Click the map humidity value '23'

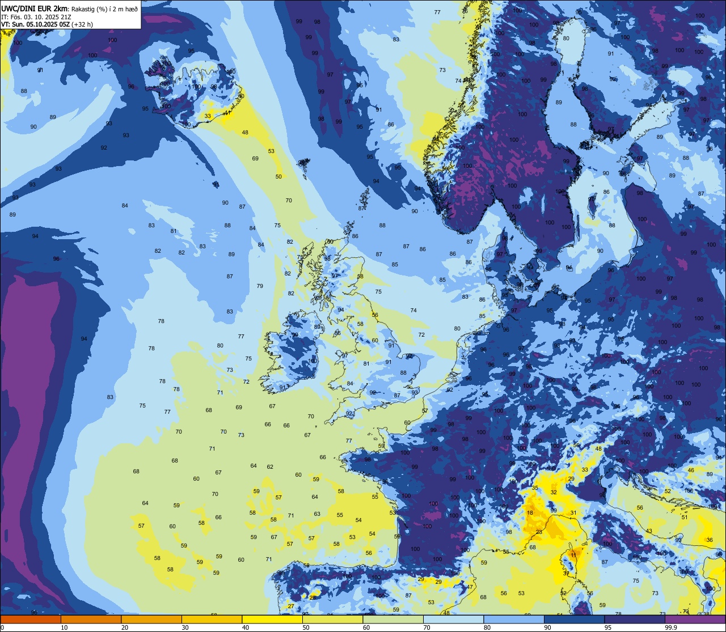(539, 532)
